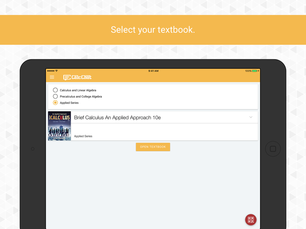Image resolution: width=306 pixels, height=229 pixels.
Task: Select Precalculus and College Algebra radio button
Action: click(55, 96)
